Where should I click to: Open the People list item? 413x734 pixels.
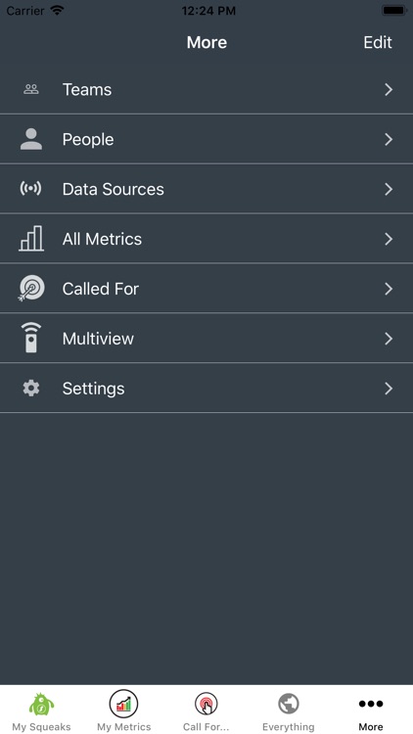tap(206, 139)
